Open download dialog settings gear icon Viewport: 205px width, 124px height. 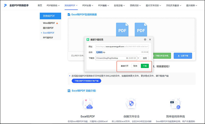click(x=145, y=40)
